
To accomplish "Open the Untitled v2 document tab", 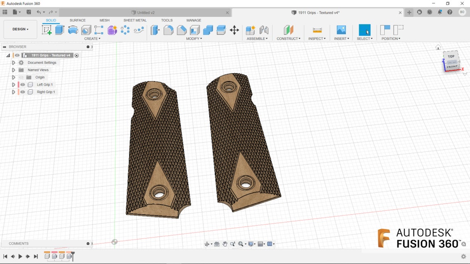I will coord(143,12).
